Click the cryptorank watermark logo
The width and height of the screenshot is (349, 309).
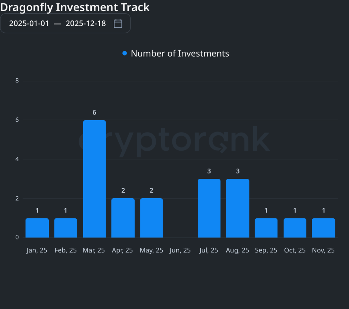(x=174, y=140)
